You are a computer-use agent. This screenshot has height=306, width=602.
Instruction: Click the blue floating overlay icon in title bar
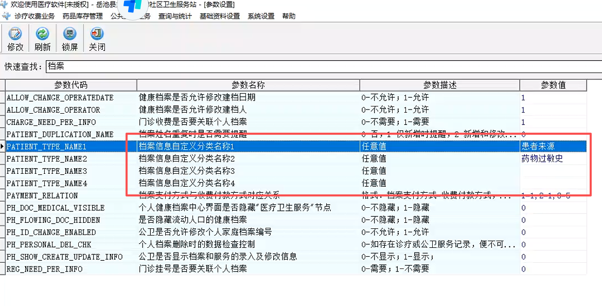(x=133, y=7)
